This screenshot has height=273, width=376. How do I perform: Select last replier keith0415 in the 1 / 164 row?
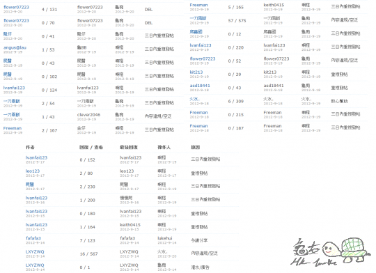pyautogui.click(x=130, y=225)
